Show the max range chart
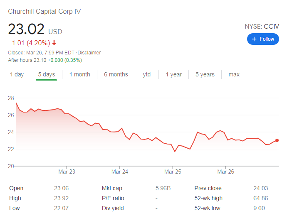This screenshot has width=292, height=218. (x=234, y=74)
